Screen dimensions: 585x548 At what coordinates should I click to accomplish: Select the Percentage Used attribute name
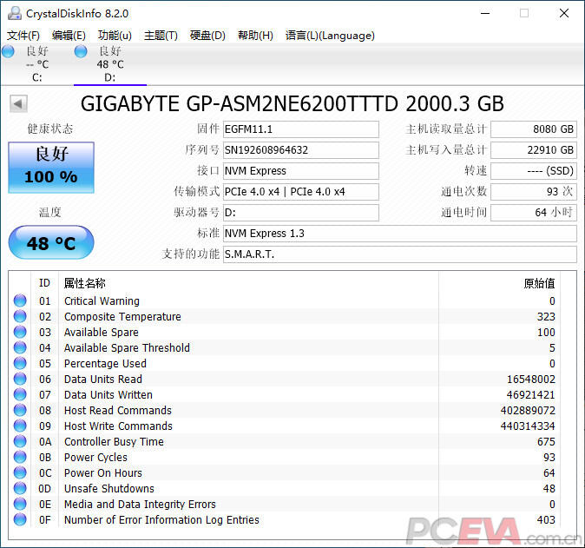(x=105, y=364)
